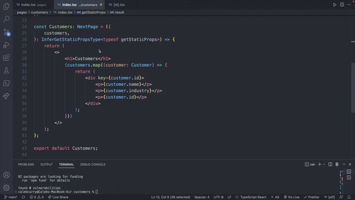
Task: Close the terminal panel
Action: click(350, 164)
